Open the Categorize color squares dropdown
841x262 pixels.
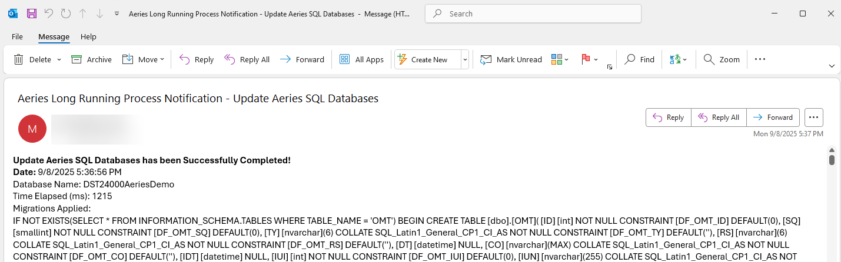point(560,59)
